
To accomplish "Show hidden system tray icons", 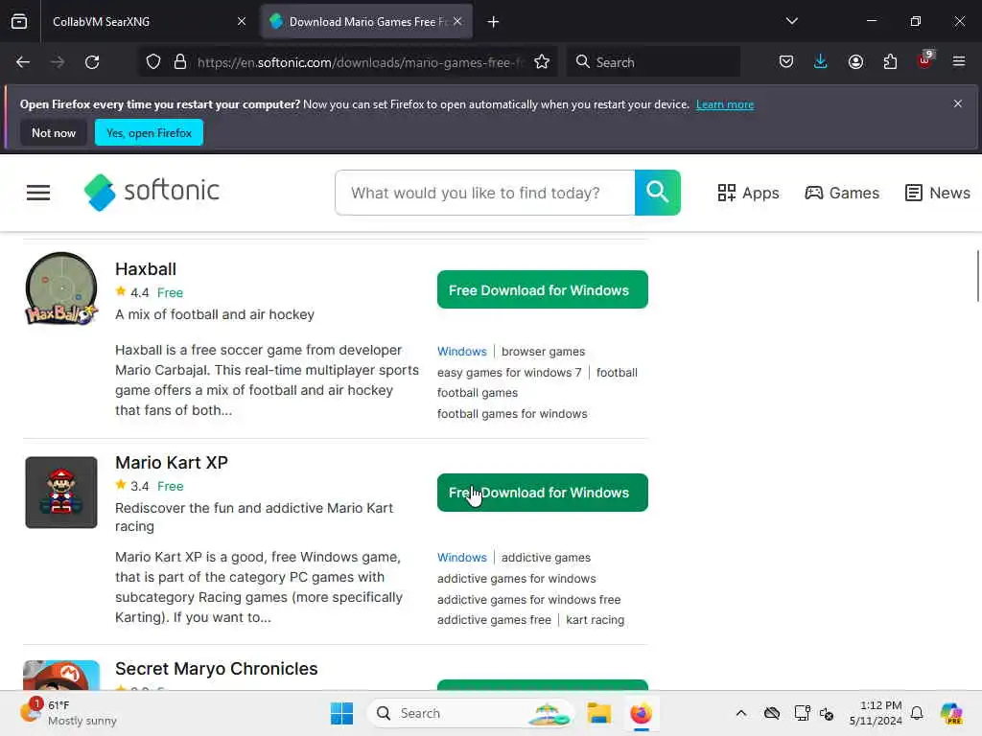I will point(741,713).
